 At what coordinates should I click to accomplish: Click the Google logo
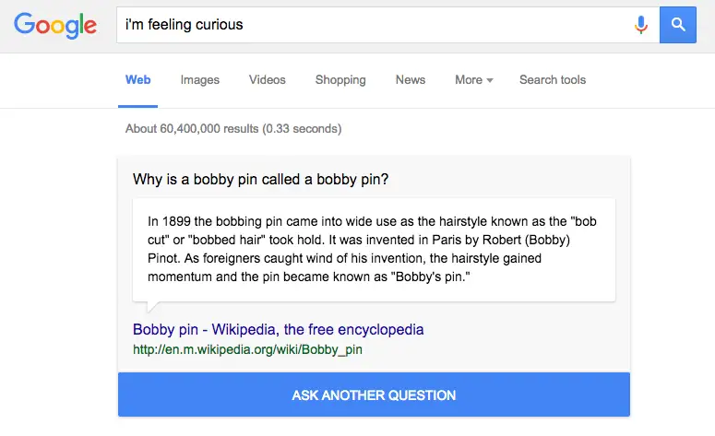pyautogui.click(x=55, y=25)
